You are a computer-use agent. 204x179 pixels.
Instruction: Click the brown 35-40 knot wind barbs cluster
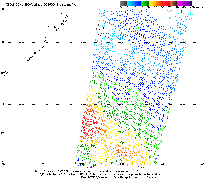(x=87, y=124)
